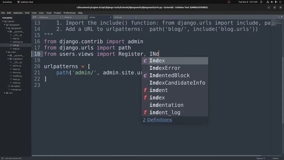Expand __pycache__ folder under users

[x=8, y=56]
